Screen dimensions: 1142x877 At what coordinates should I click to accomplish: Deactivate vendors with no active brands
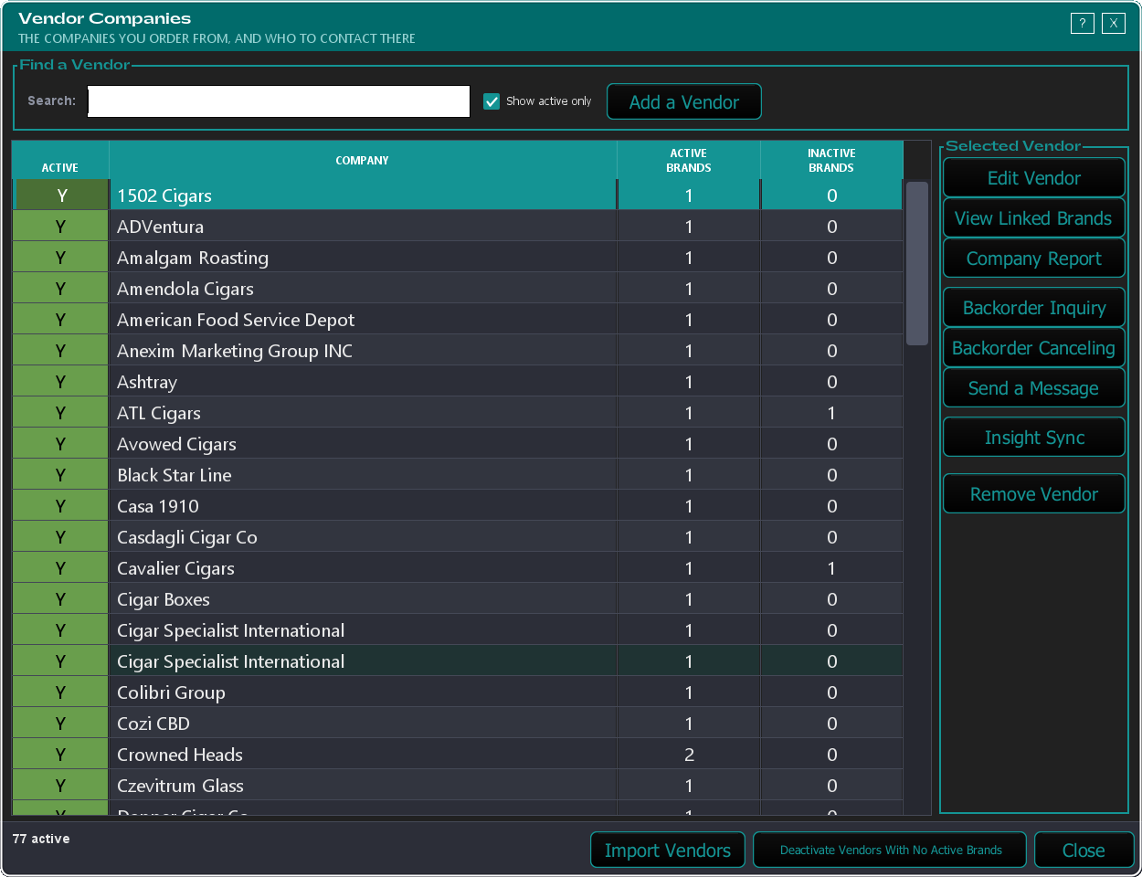(890, 851)
